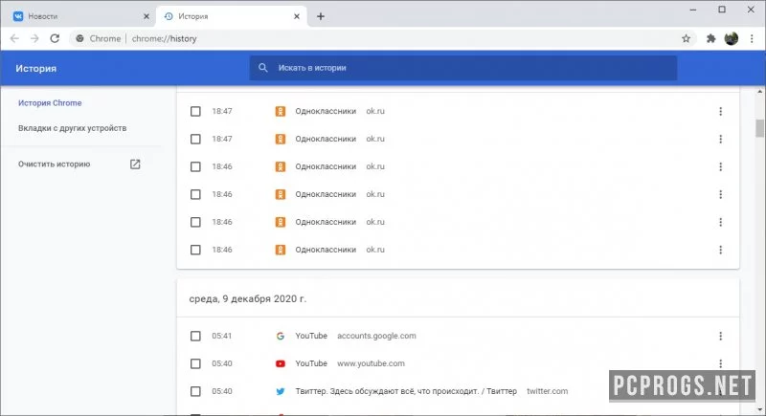Minimize the Chrome window
Viewport: 766px width, 416px height.
click(692, 10)
